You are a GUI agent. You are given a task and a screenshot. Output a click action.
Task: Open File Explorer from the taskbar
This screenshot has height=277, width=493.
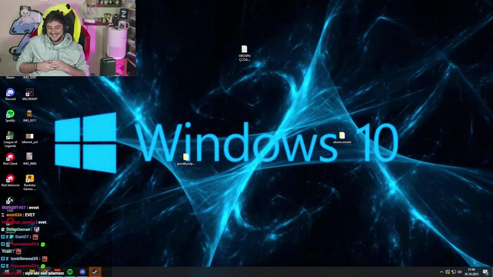(32, 272)
